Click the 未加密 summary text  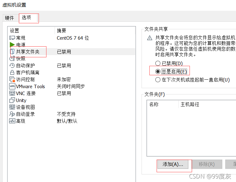pyautogui.click(x=64, y=79)
